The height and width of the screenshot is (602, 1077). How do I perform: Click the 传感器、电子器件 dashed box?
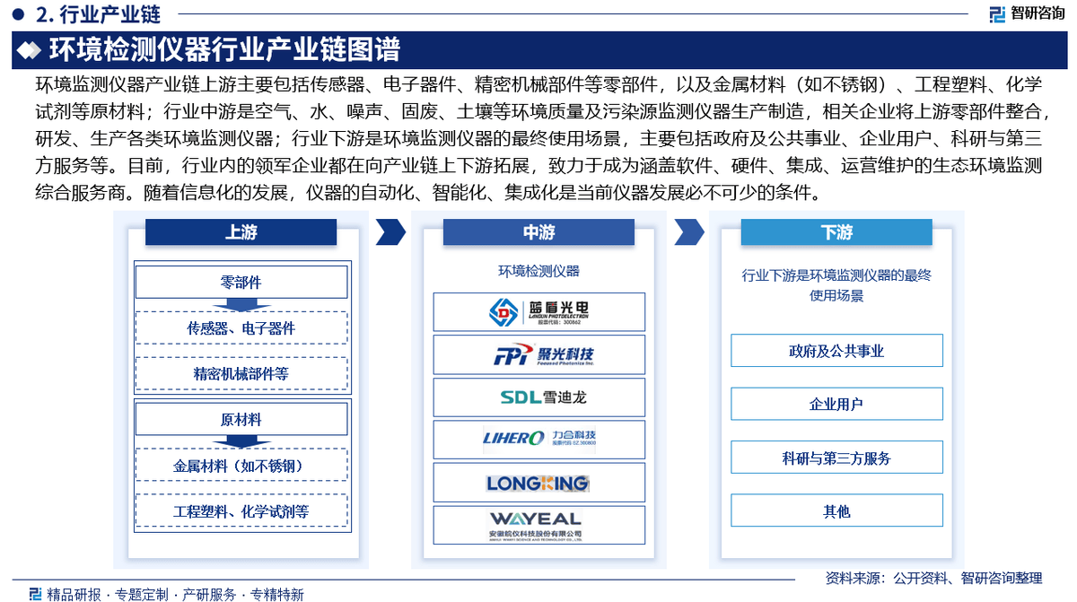(241, 328)
